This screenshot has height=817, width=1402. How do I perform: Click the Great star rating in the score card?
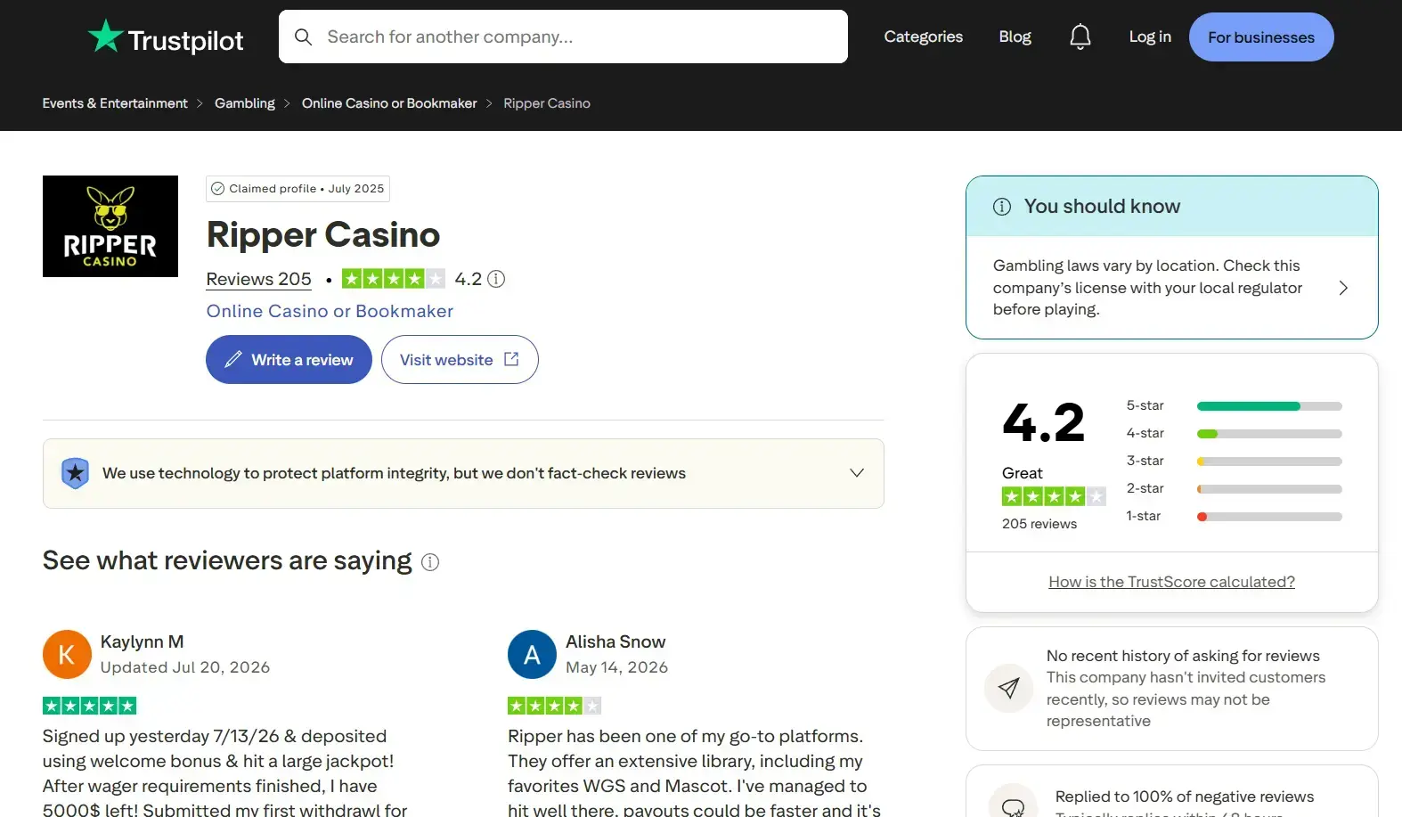(1054, 496)
